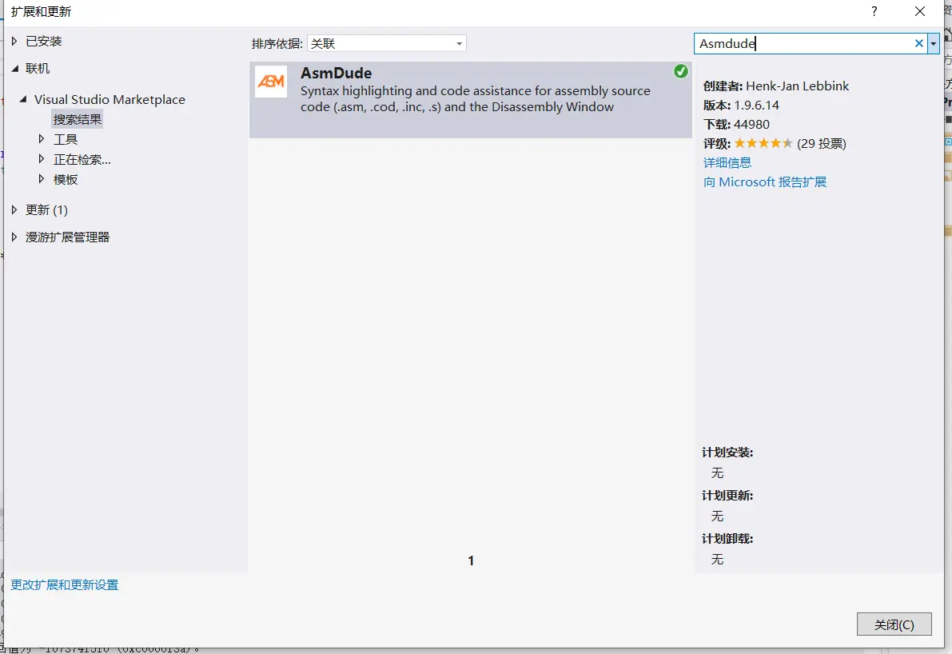The width and height of the screenshot is (952, 654).
Task: Expand the 已安装 section
Action: click(14, 41)
